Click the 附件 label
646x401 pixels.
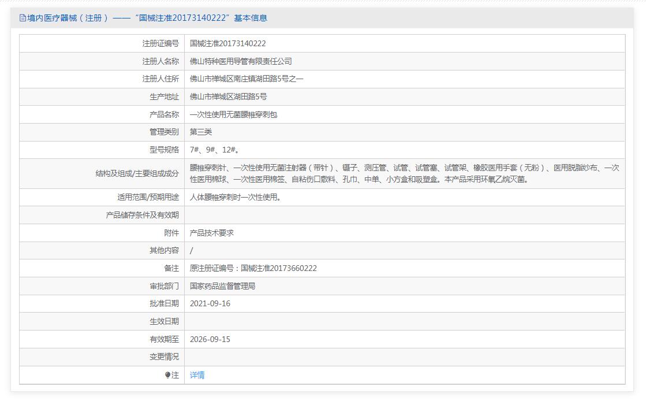coord(172,233)
